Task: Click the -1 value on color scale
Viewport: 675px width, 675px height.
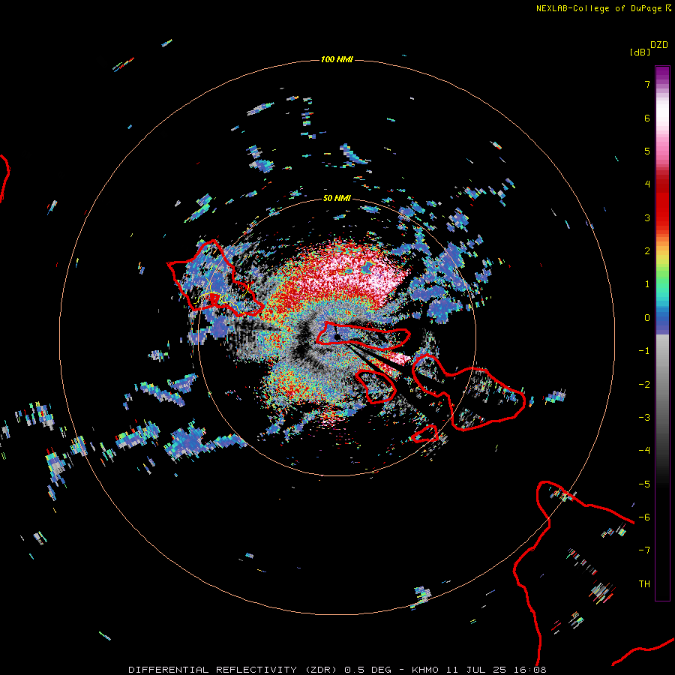Action: 644,351
